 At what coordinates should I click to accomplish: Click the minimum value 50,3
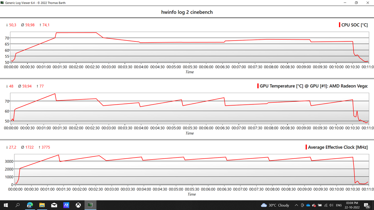click(13, 25)
